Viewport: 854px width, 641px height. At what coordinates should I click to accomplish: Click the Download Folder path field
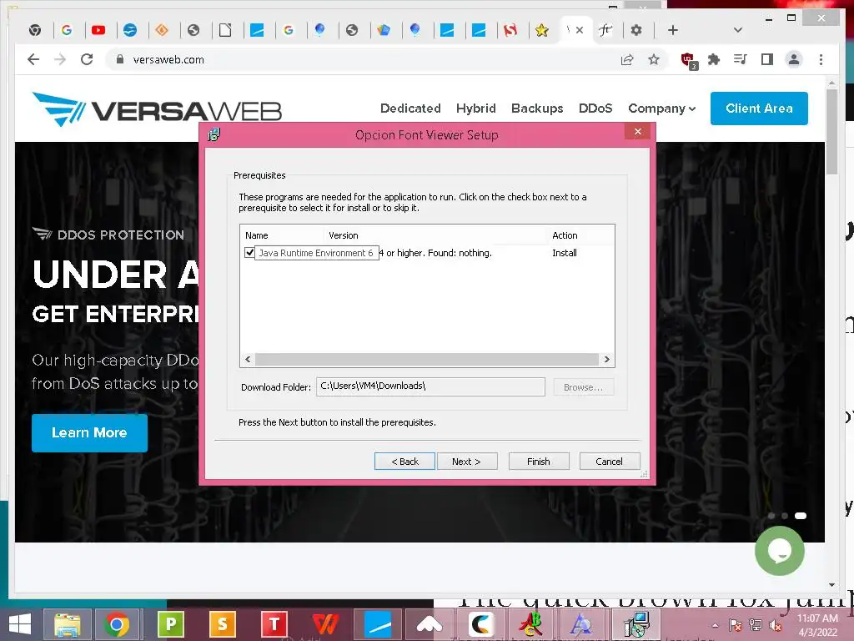tap(430, 386)
